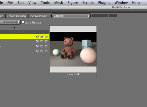Click the delete X icon in the third list row
147x107 pixels.
[46, 46]
